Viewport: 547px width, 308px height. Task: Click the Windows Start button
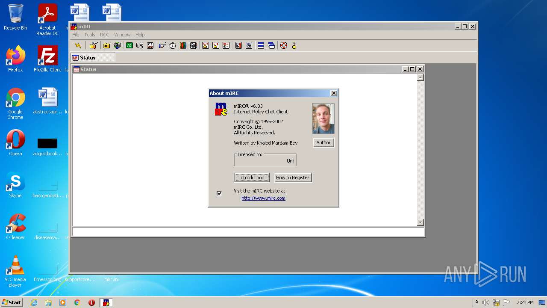tap(12, 302)
